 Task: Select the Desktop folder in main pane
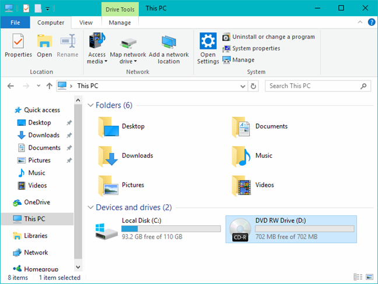pos(122,127)
